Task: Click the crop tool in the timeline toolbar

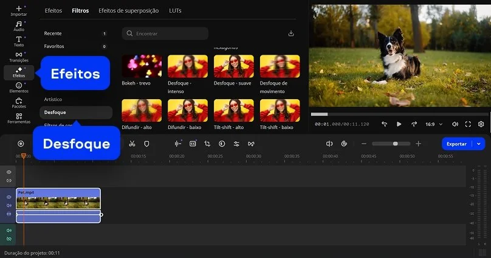Action: pos(207,144)
